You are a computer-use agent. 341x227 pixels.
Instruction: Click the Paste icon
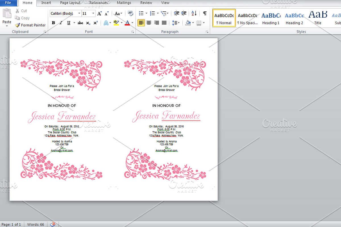pos(7,13)
